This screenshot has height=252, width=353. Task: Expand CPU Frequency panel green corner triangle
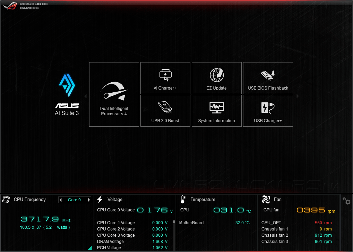pyautogui.click(x=90, y=248)
